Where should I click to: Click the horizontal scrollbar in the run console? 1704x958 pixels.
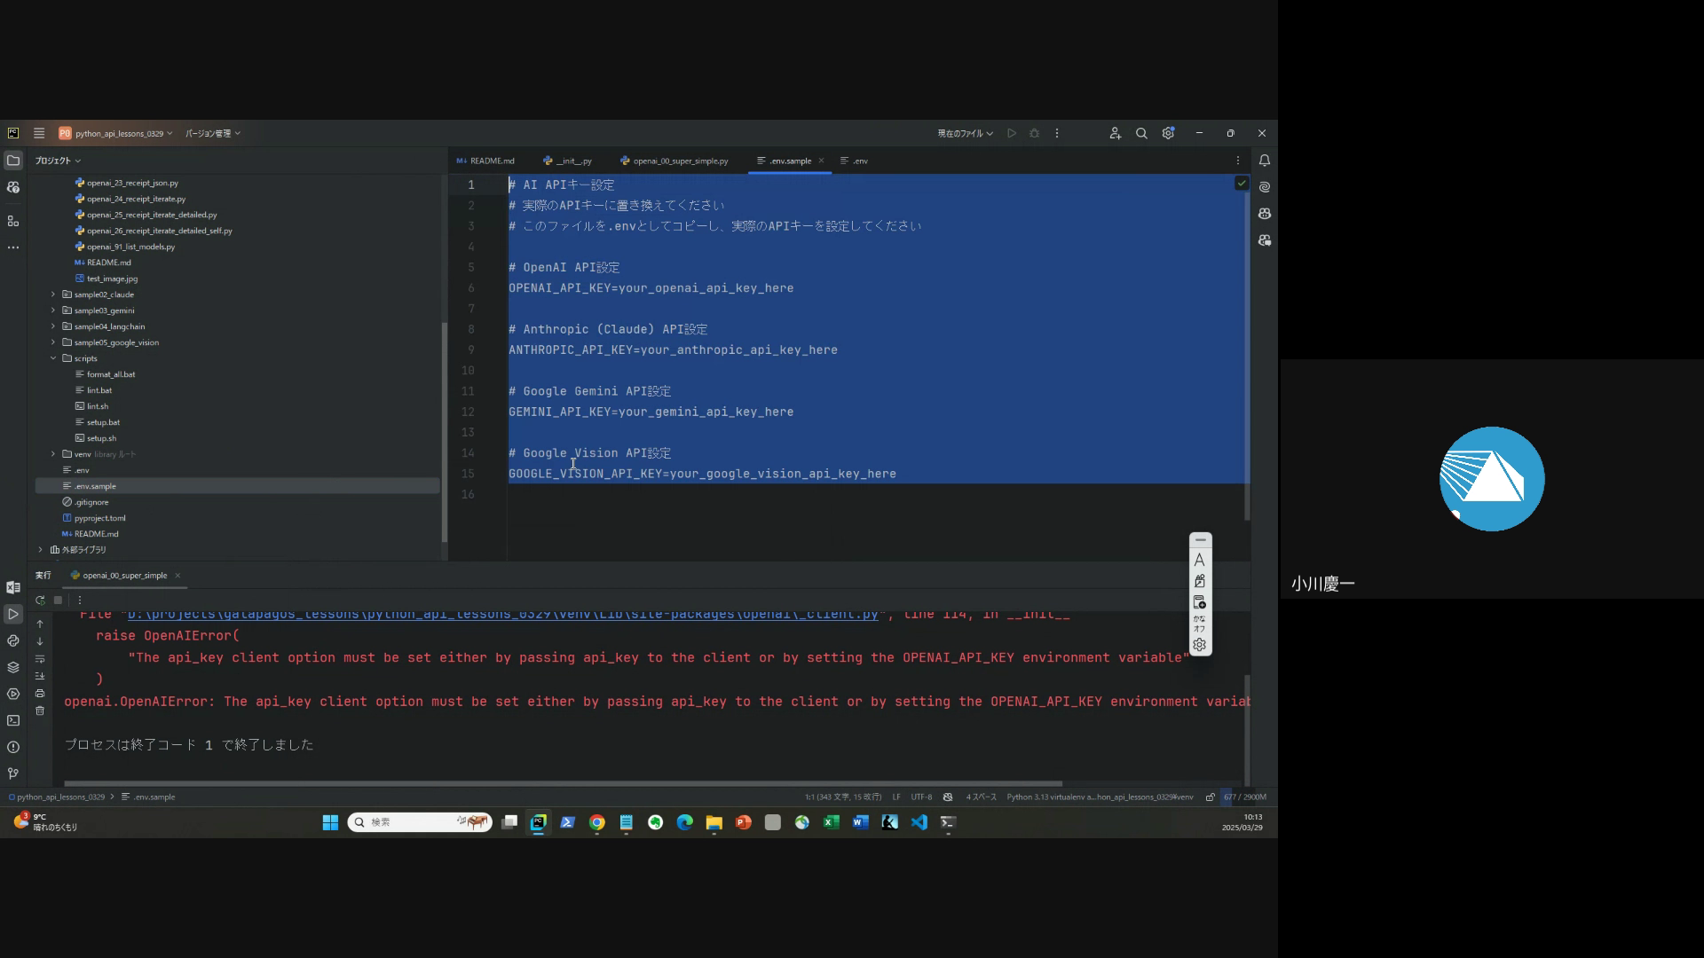[563, 783]
